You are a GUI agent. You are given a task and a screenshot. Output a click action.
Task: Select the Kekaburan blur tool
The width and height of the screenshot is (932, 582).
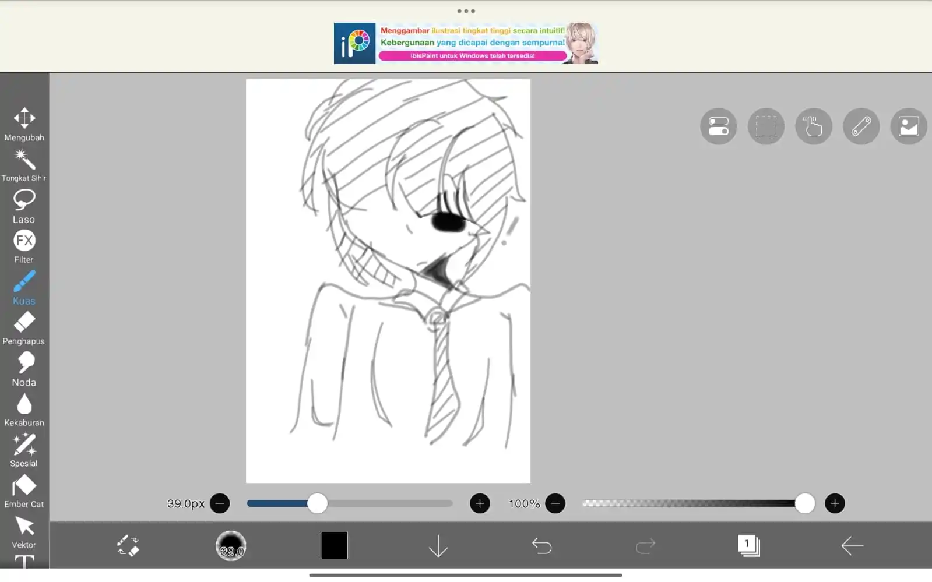24,410
